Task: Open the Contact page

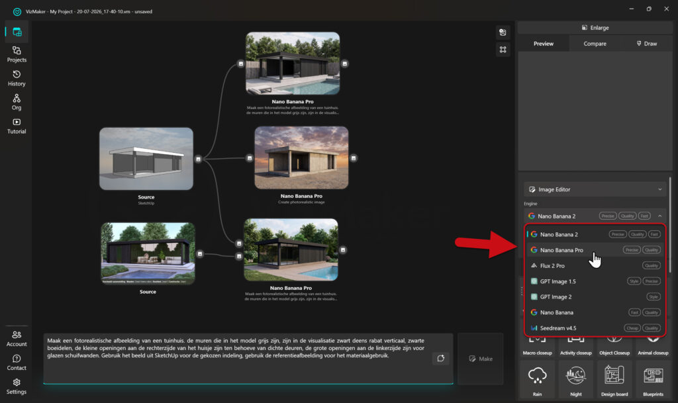Action: (17, 363)
